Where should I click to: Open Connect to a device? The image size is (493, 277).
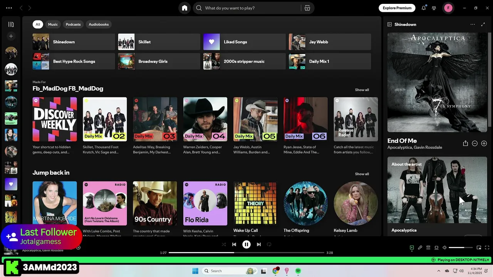(x=436, y=248)
